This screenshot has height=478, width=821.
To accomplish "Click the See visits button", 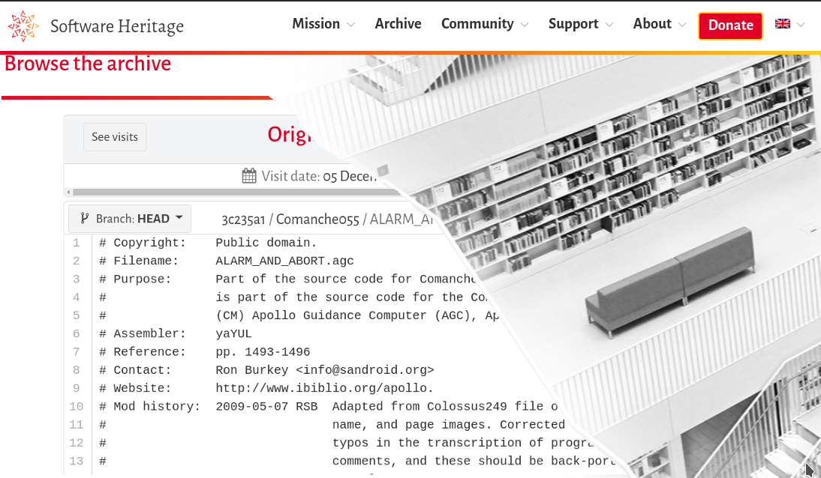I will pos(115,137).
